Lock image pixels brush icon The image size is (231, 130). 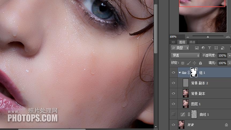[x=188, y=63]
